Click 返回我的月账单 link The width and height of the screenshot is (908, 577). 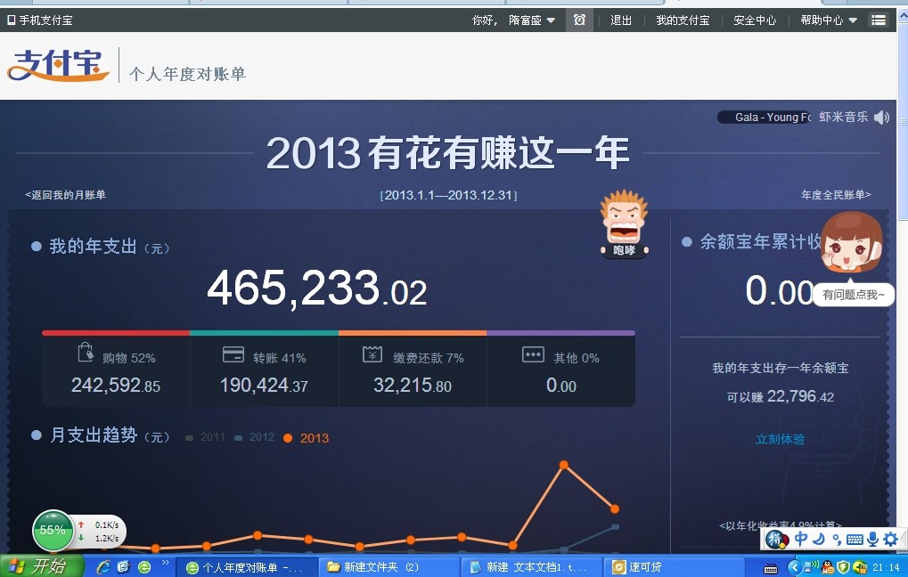pyautogui.click(x=65, y=195)
